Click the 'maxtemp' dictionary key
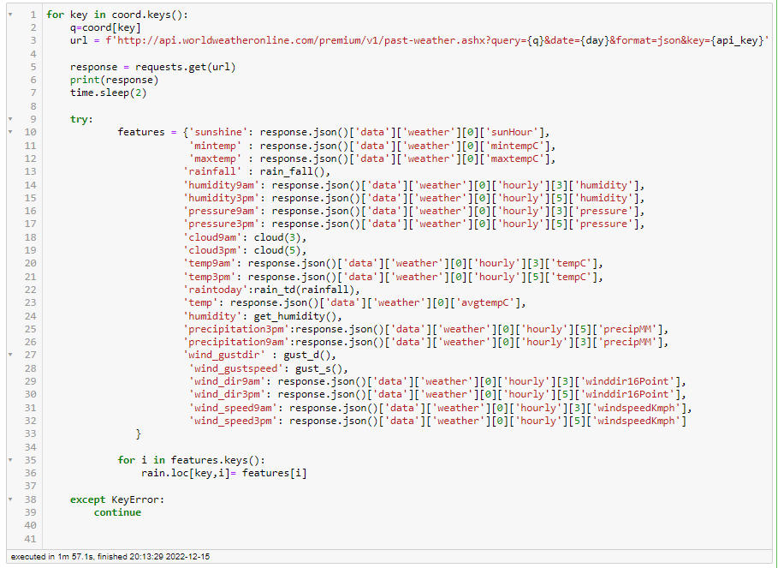 click(216, 158)
